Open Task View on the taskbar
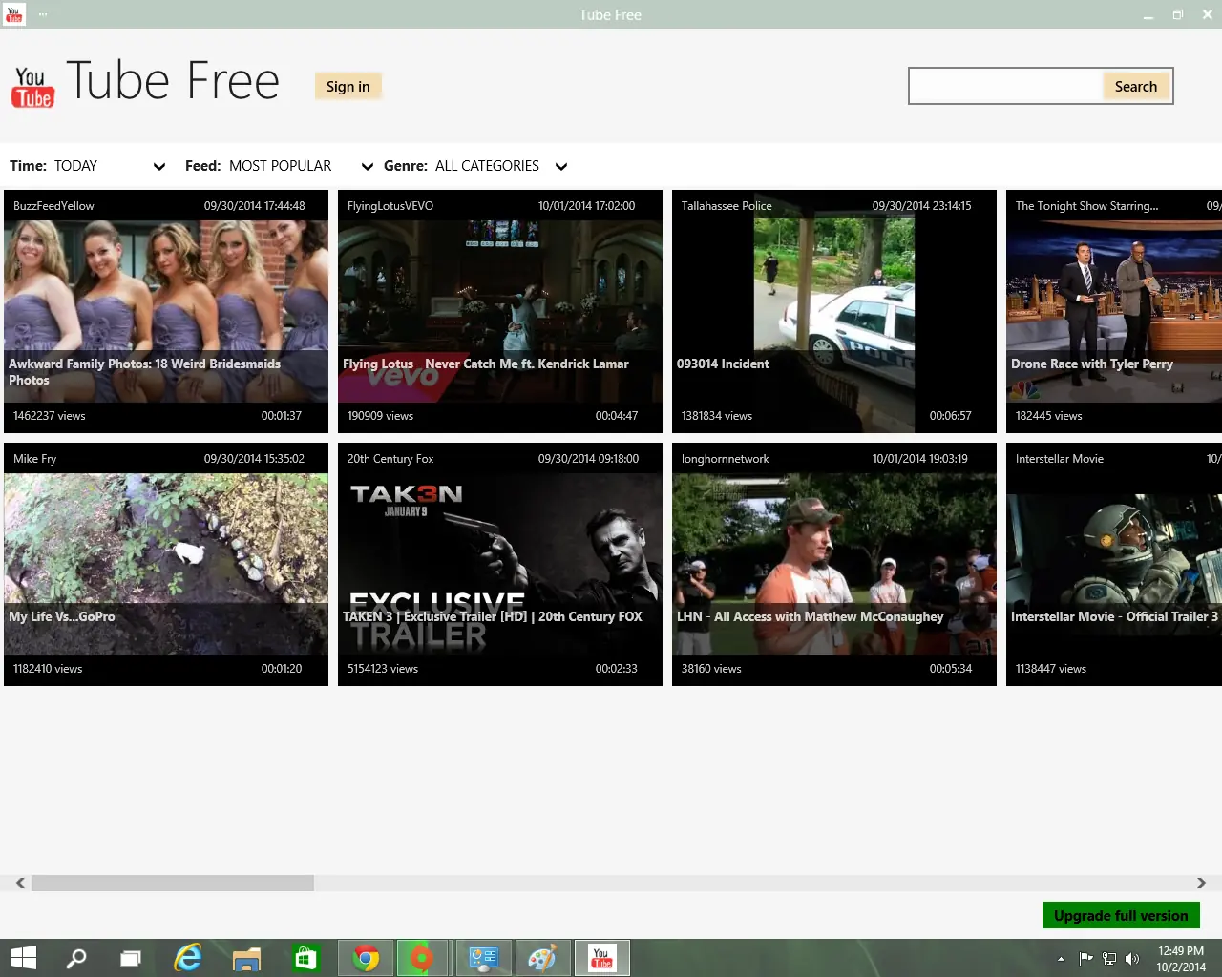1222x977 pixels. coord(131,958)
